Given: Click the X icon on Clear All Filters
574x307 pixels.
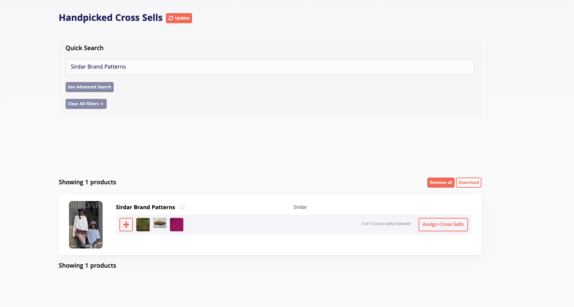Looking at the screenshot, I should [x=102, y=104].
